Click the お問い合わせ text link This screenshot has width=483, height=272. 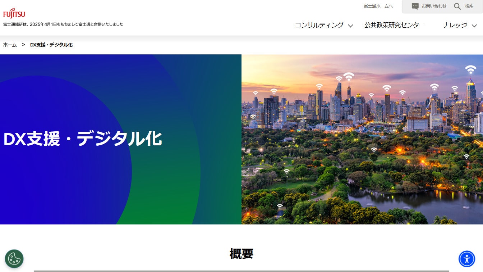[434, 6]
